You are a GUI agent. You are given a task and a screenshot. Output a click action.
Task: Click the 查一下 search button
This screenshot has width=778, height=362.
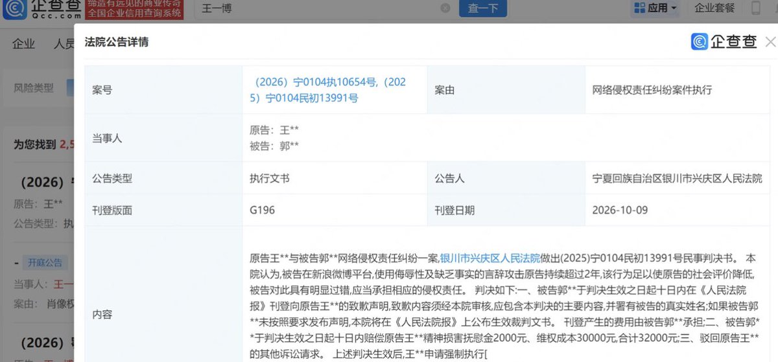[482, 9]
